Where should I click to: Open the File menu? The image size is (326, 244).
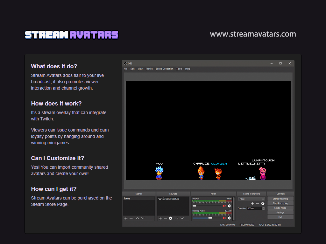[125, 69]
